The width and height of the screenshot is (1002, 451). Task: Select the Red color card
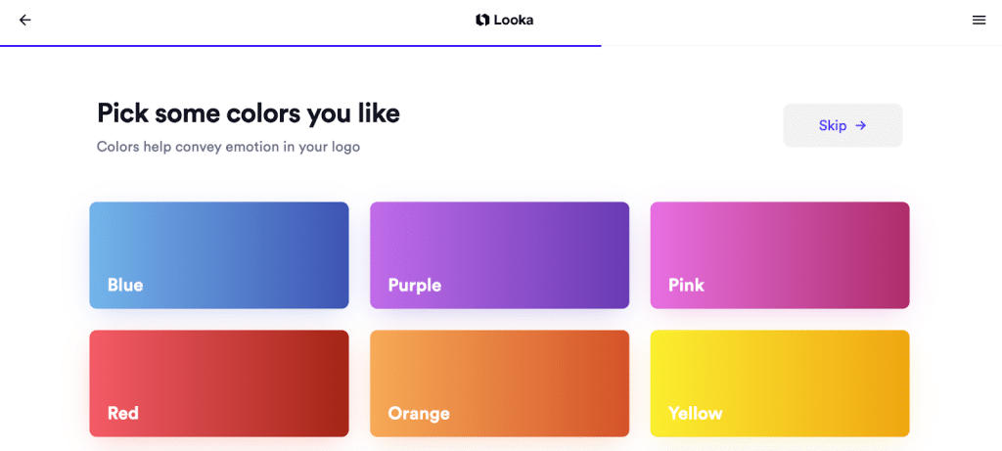pyautogui.click(x=219, y=383)
